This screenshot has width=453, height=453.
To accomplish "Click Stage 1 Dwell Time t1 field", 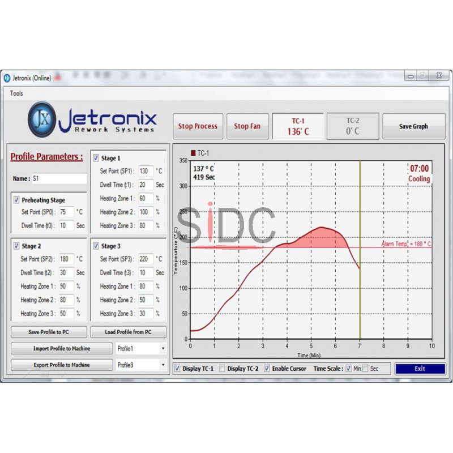I will pyautogui.click(x=146, y=185).
